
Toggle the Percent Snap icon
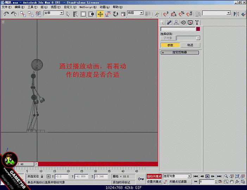pos(181,14)
